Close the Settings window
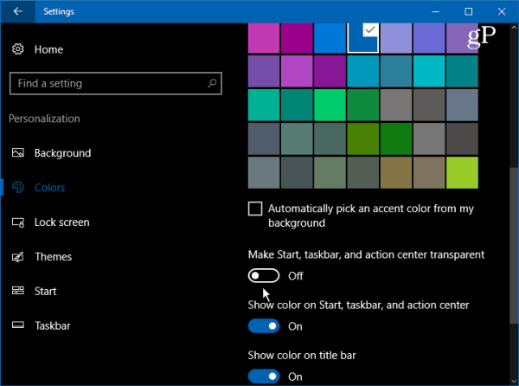 tap(502, 11)
